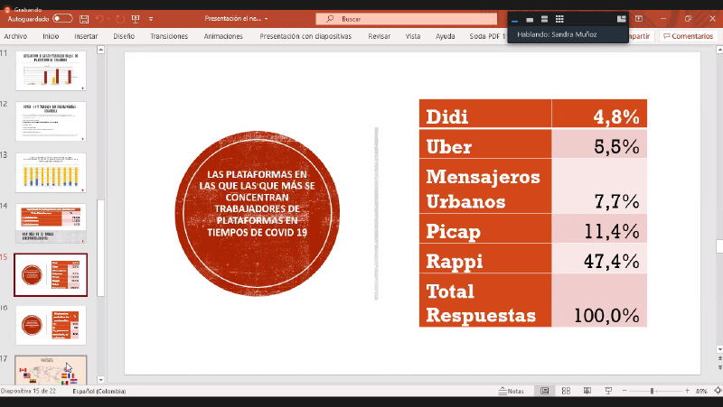Click the '5,5%' table cell
Screen dimensions: 723x407
[x=599, y=143]
